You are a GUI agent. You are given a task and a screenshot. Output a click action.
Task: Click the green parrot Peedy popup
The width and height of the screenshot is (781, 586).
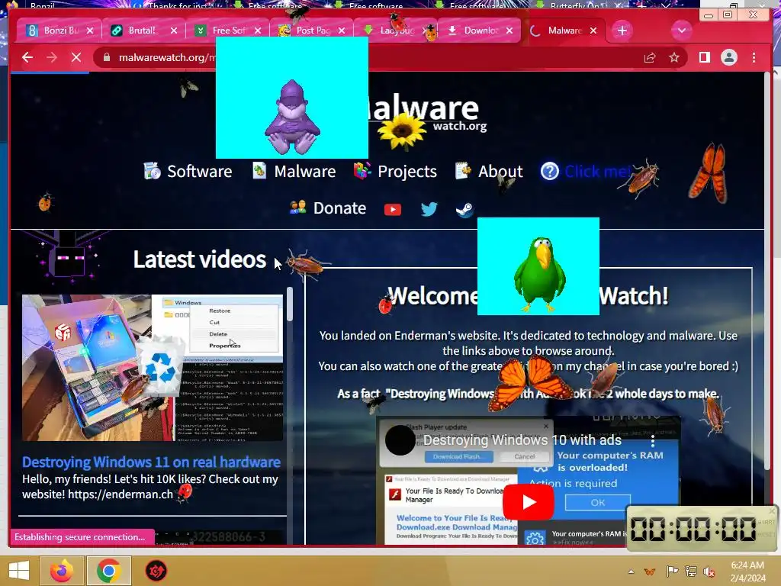(538, 266)
